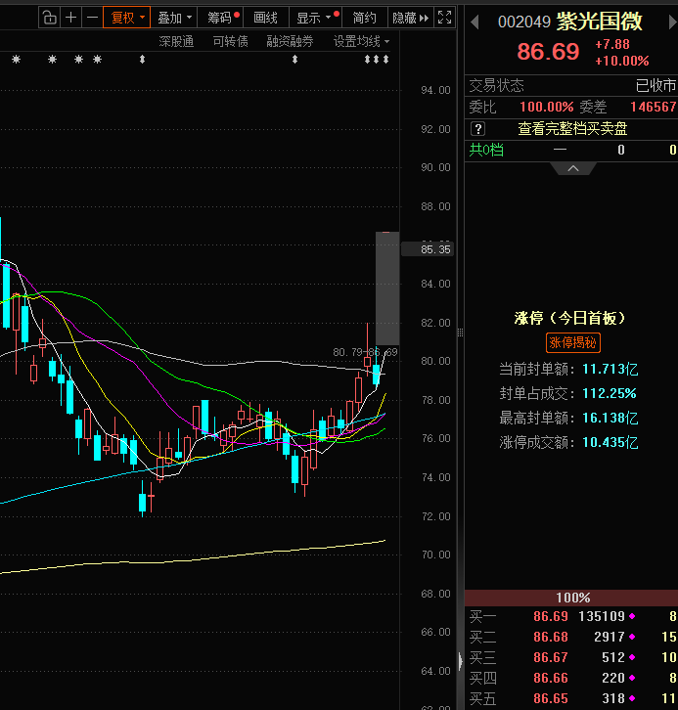Toggle the chart lock icon
Screen dimensions: 678x710
(x=49, y=19)
